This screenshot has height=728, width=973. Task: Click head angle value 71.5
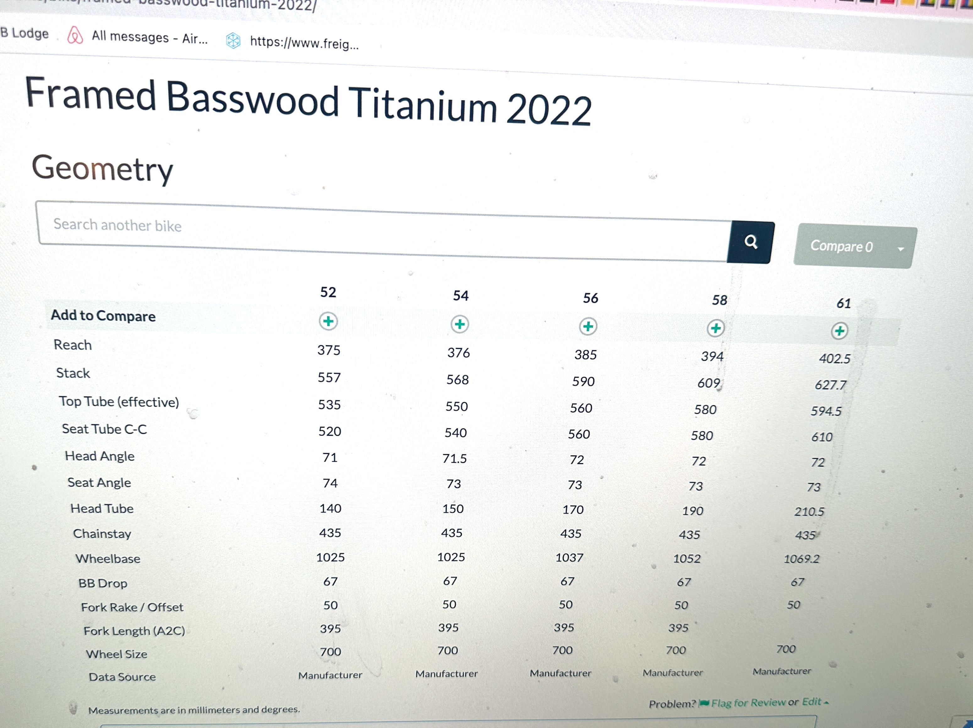click(454, 459)
